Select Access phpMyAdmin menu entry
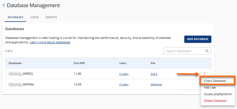Viewport: 237px width, 109px height. [x=218, y=94]
